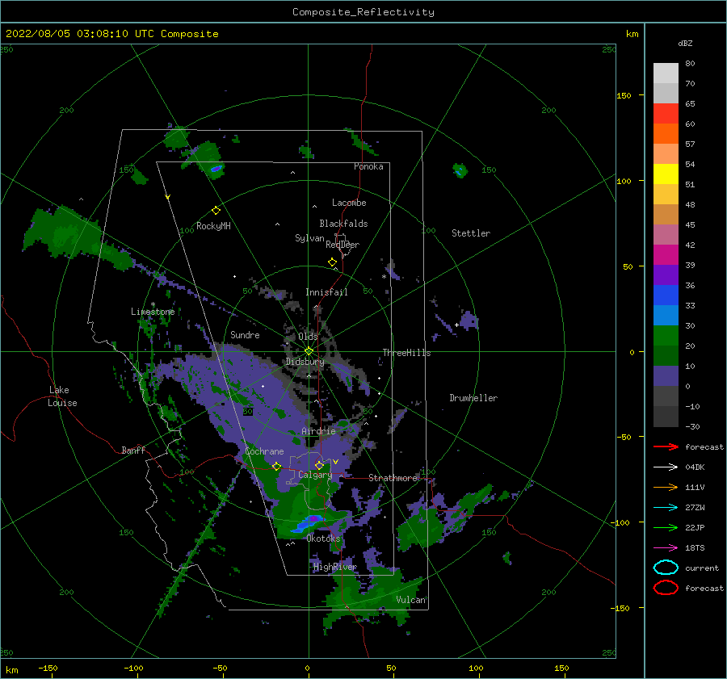Select the magenta 39–42 dBZ swatch
Viewport: 727px width, 679px height.
pyautogui.click(x=666, y=255)
